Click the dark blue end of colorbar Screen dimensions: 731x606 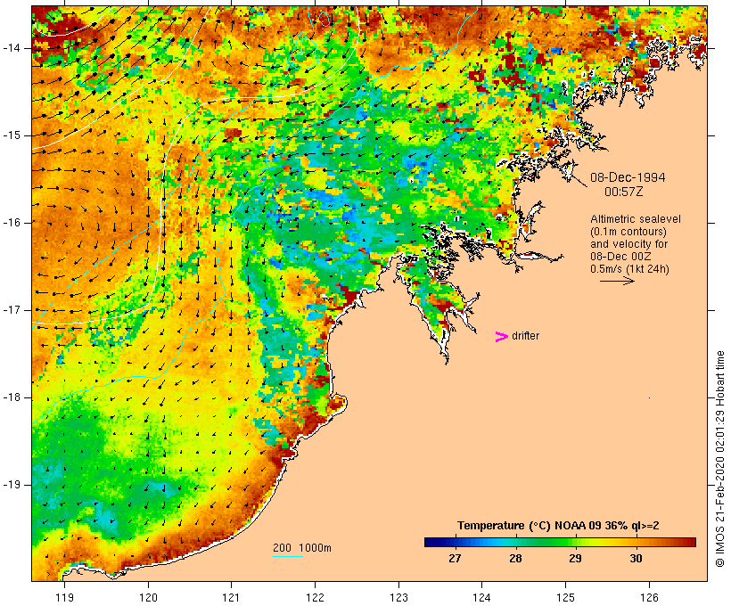pyautogui.click(x=430, y=542)
